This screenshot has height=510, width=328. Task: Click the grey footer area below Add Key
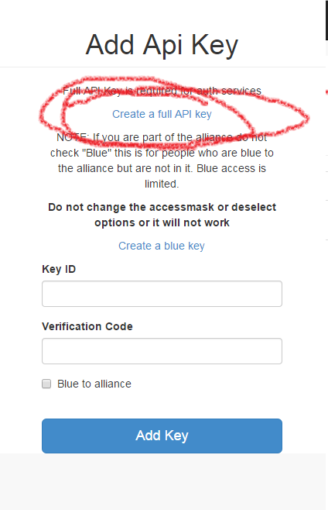tap(162, 481)
